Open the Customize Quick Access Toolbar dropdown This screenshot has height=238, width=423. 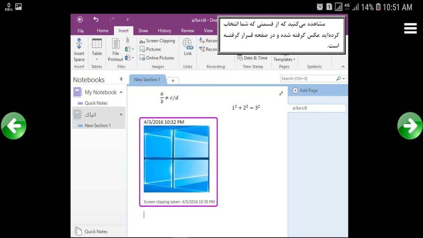coord(127,20)
